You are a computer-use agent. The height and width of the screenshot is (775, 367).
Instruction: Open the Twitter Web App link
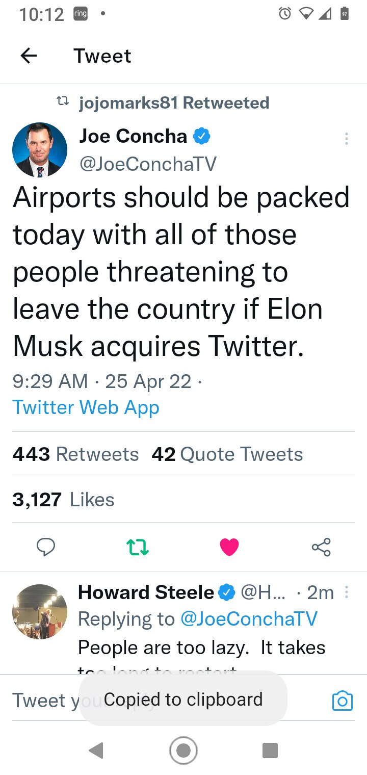(x=86, y=407)
